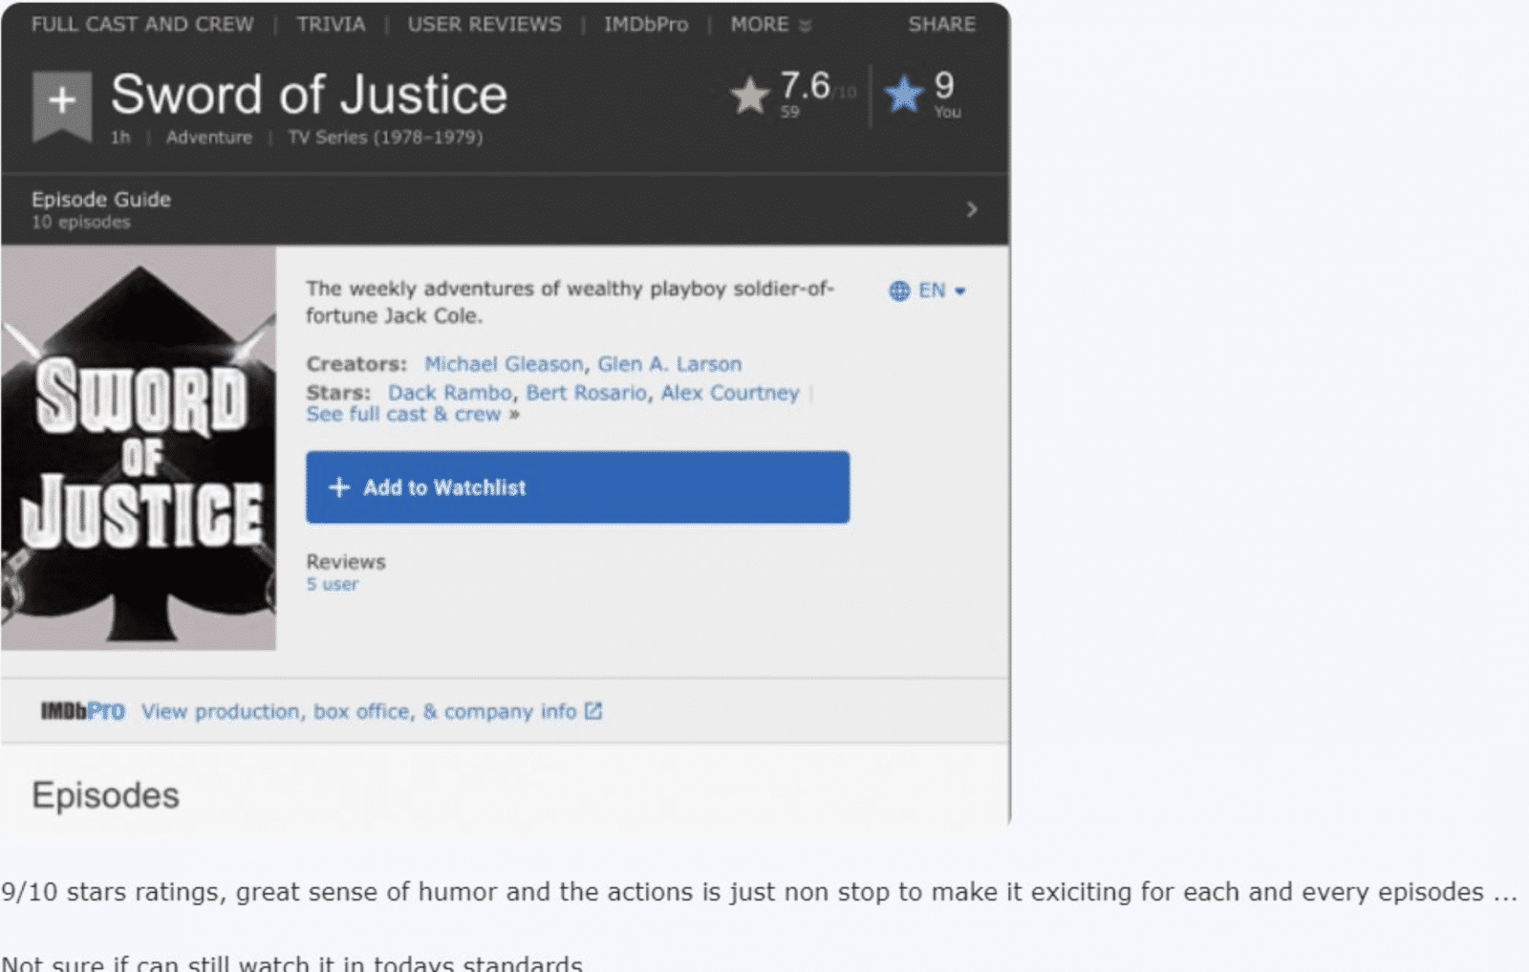Click the 7.6 rating value
Image resolution: width=1529 pixels, height=972 pixels.
pos(806,86)
